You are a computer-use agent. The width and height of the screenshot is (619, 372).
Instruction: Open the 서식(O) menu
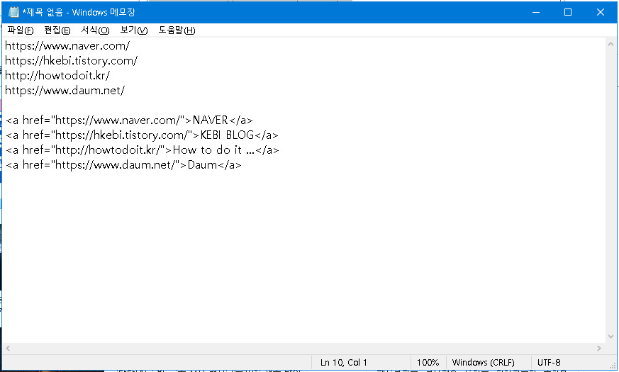coord(95,30)
